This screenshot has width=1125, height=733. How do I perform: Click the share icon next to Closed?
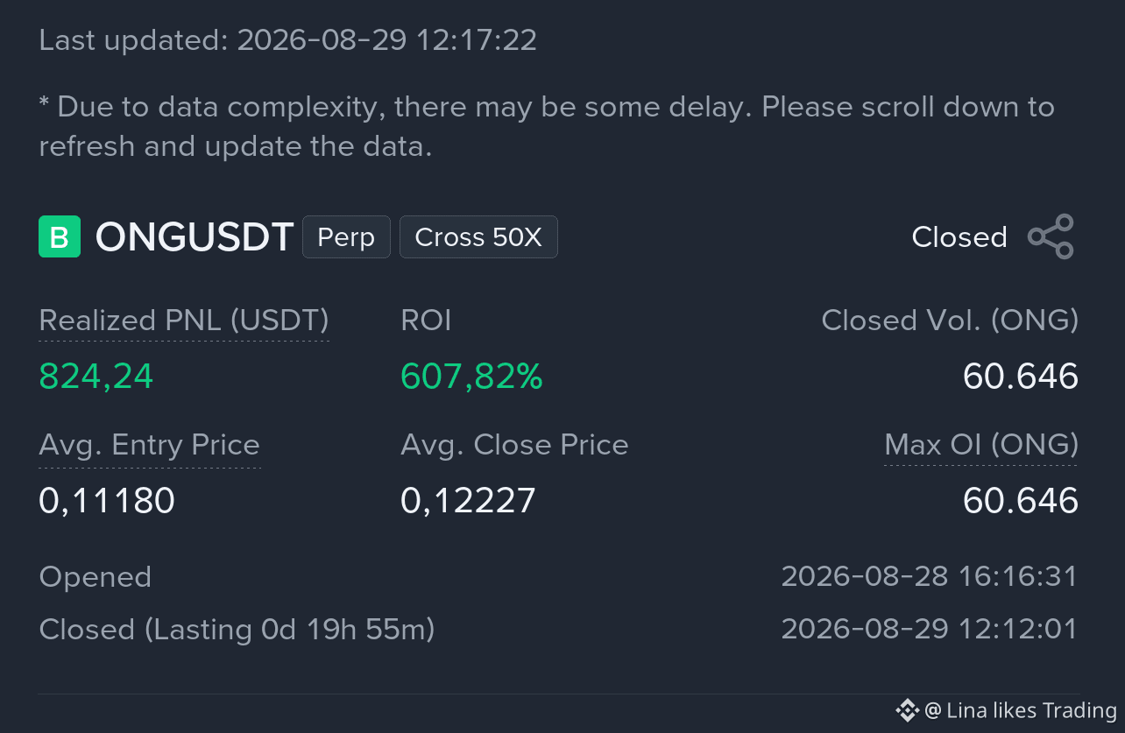(1051, 236)
